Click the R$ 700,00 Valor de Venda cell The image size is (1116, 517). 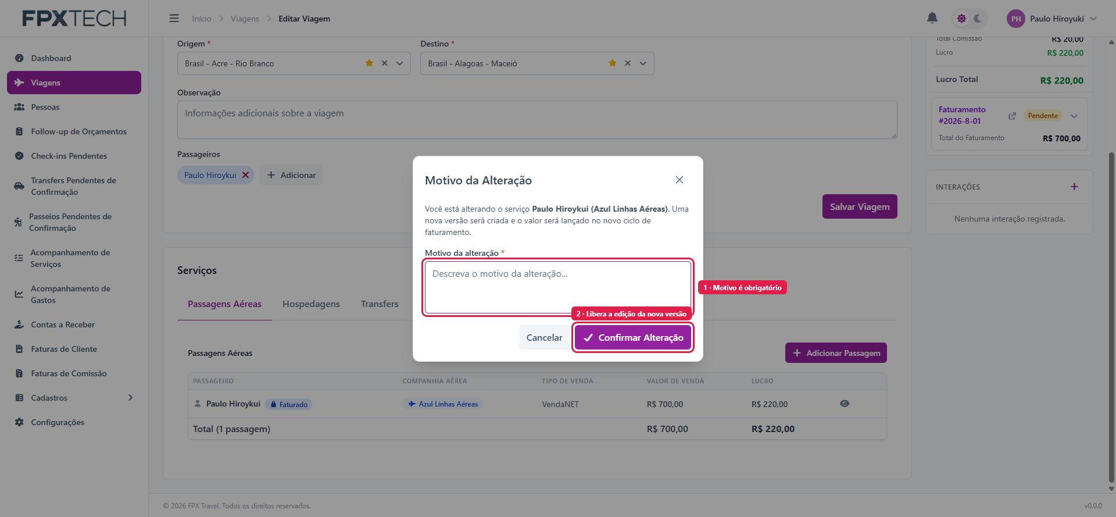coord(665,404)
